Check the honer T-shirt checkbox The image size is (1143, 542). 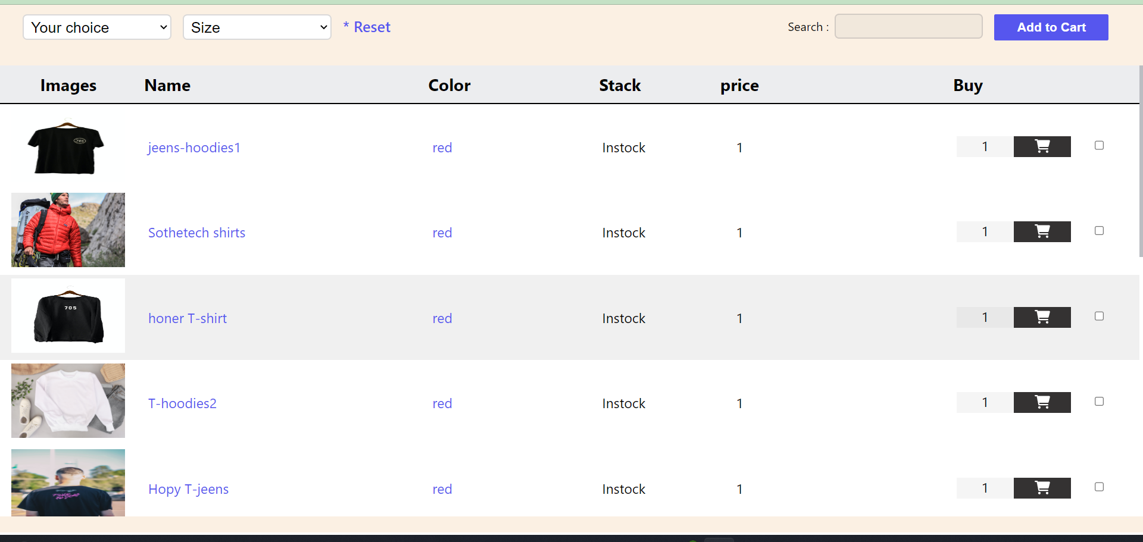pos(1099,316)
